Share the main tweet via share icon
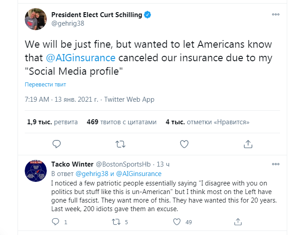Screen dimensions: 298x235 click(x=248, y=144)
